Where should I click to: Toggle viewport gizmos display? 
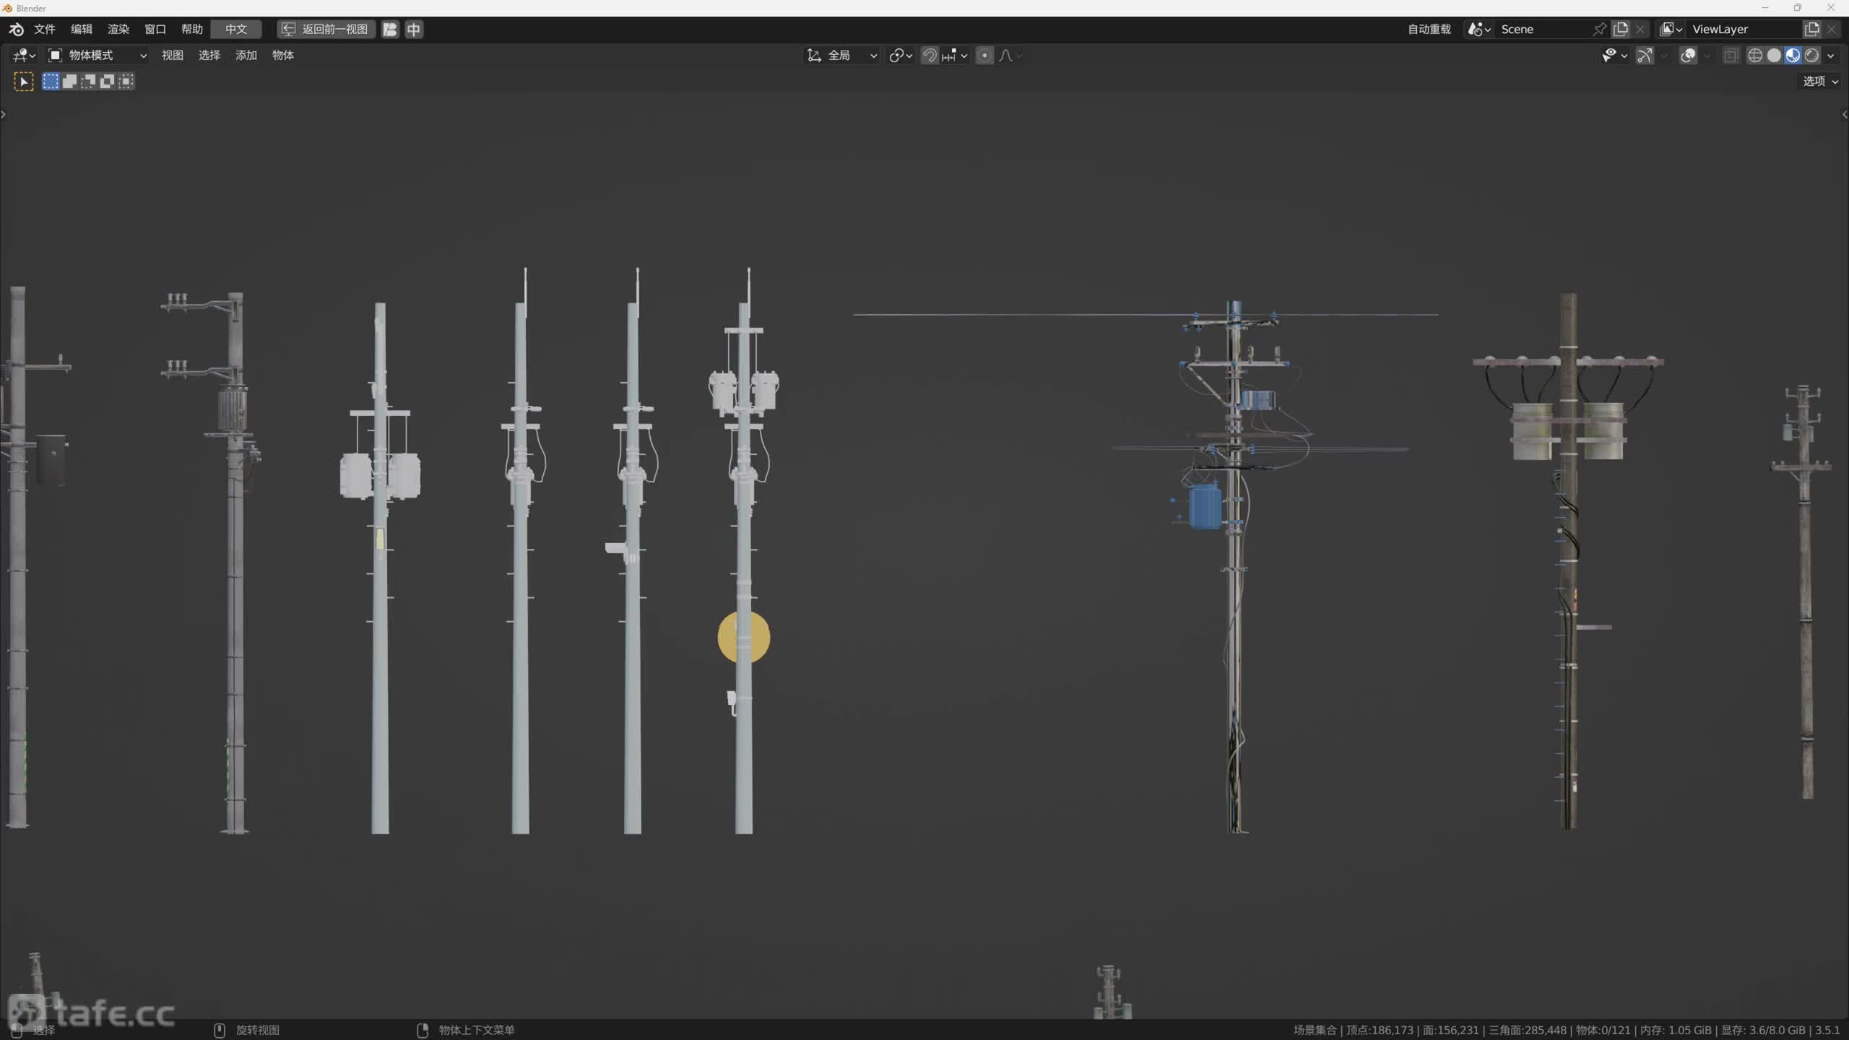1645,55
